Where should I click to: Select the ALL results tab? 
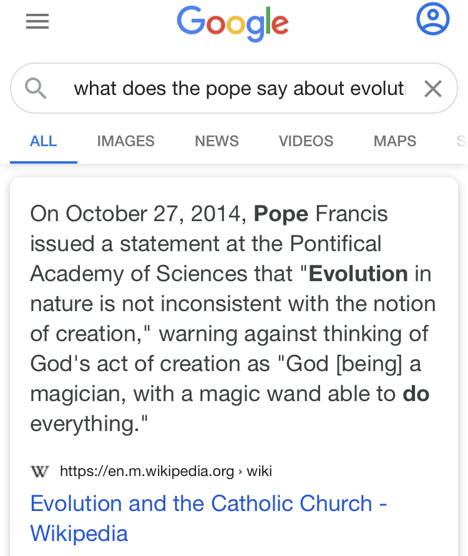click(x=43, y=141)
